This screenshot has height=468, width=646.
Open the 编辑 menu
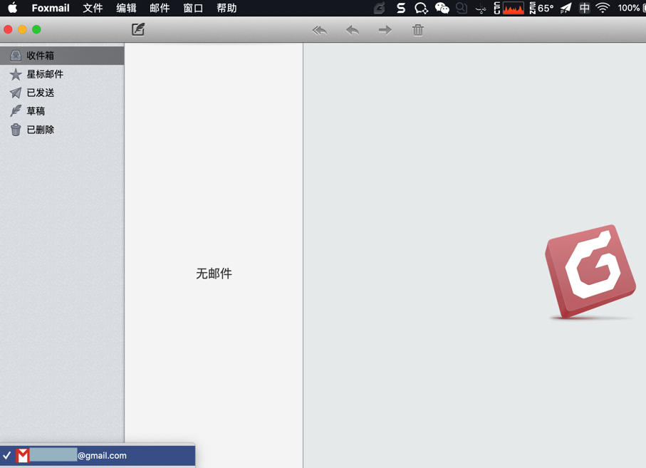coord(126,8)
